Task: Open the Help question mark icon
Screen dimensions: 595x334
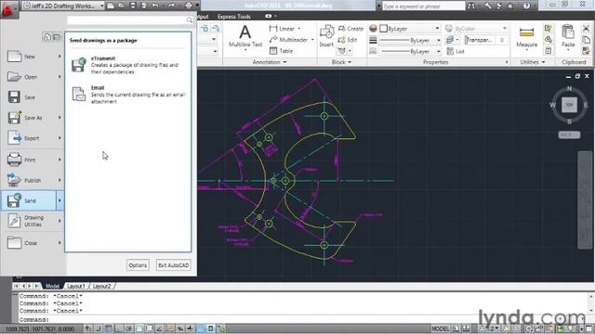Action: click(x=527, y=6)
